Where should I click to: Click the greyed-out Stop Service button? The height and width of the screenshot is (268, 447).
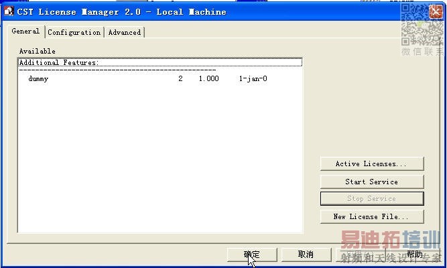(x=372, y=198)
